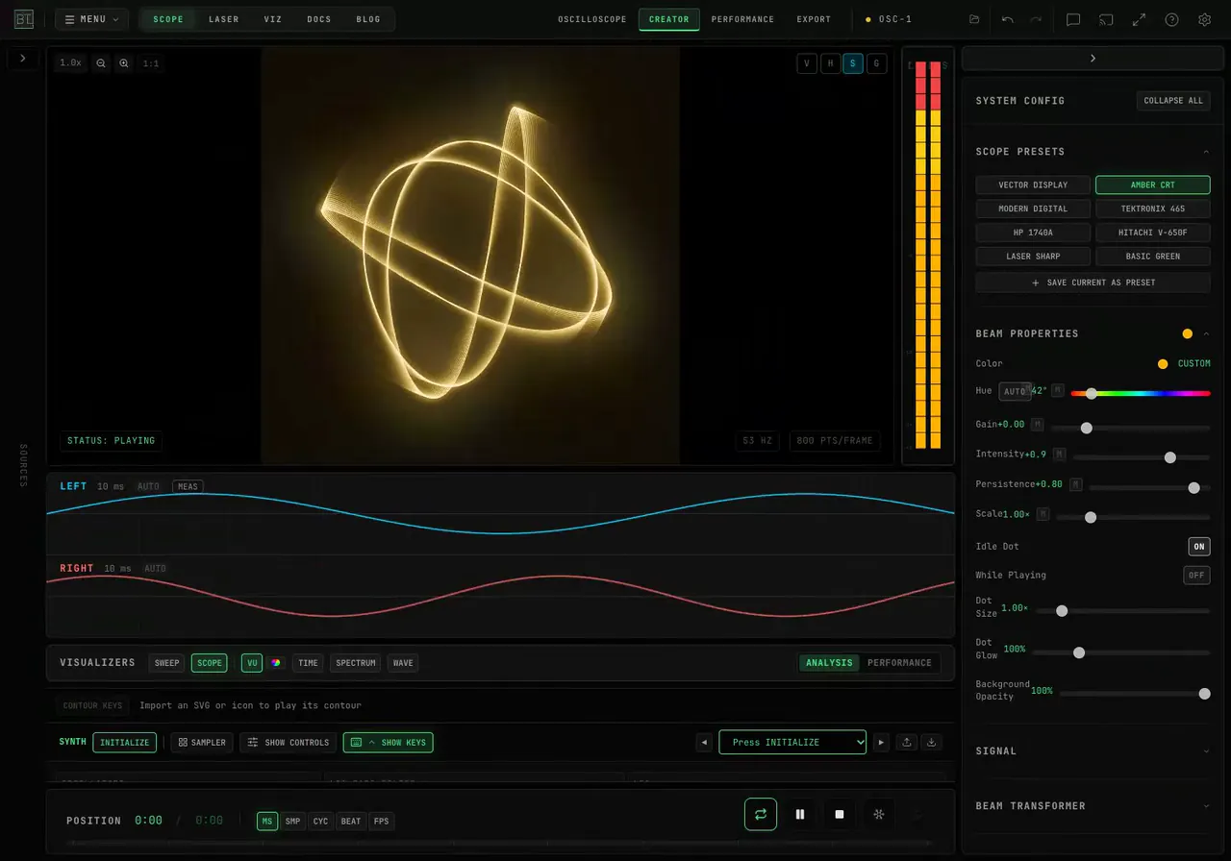Click the amber Color swatch dot

1163,363
